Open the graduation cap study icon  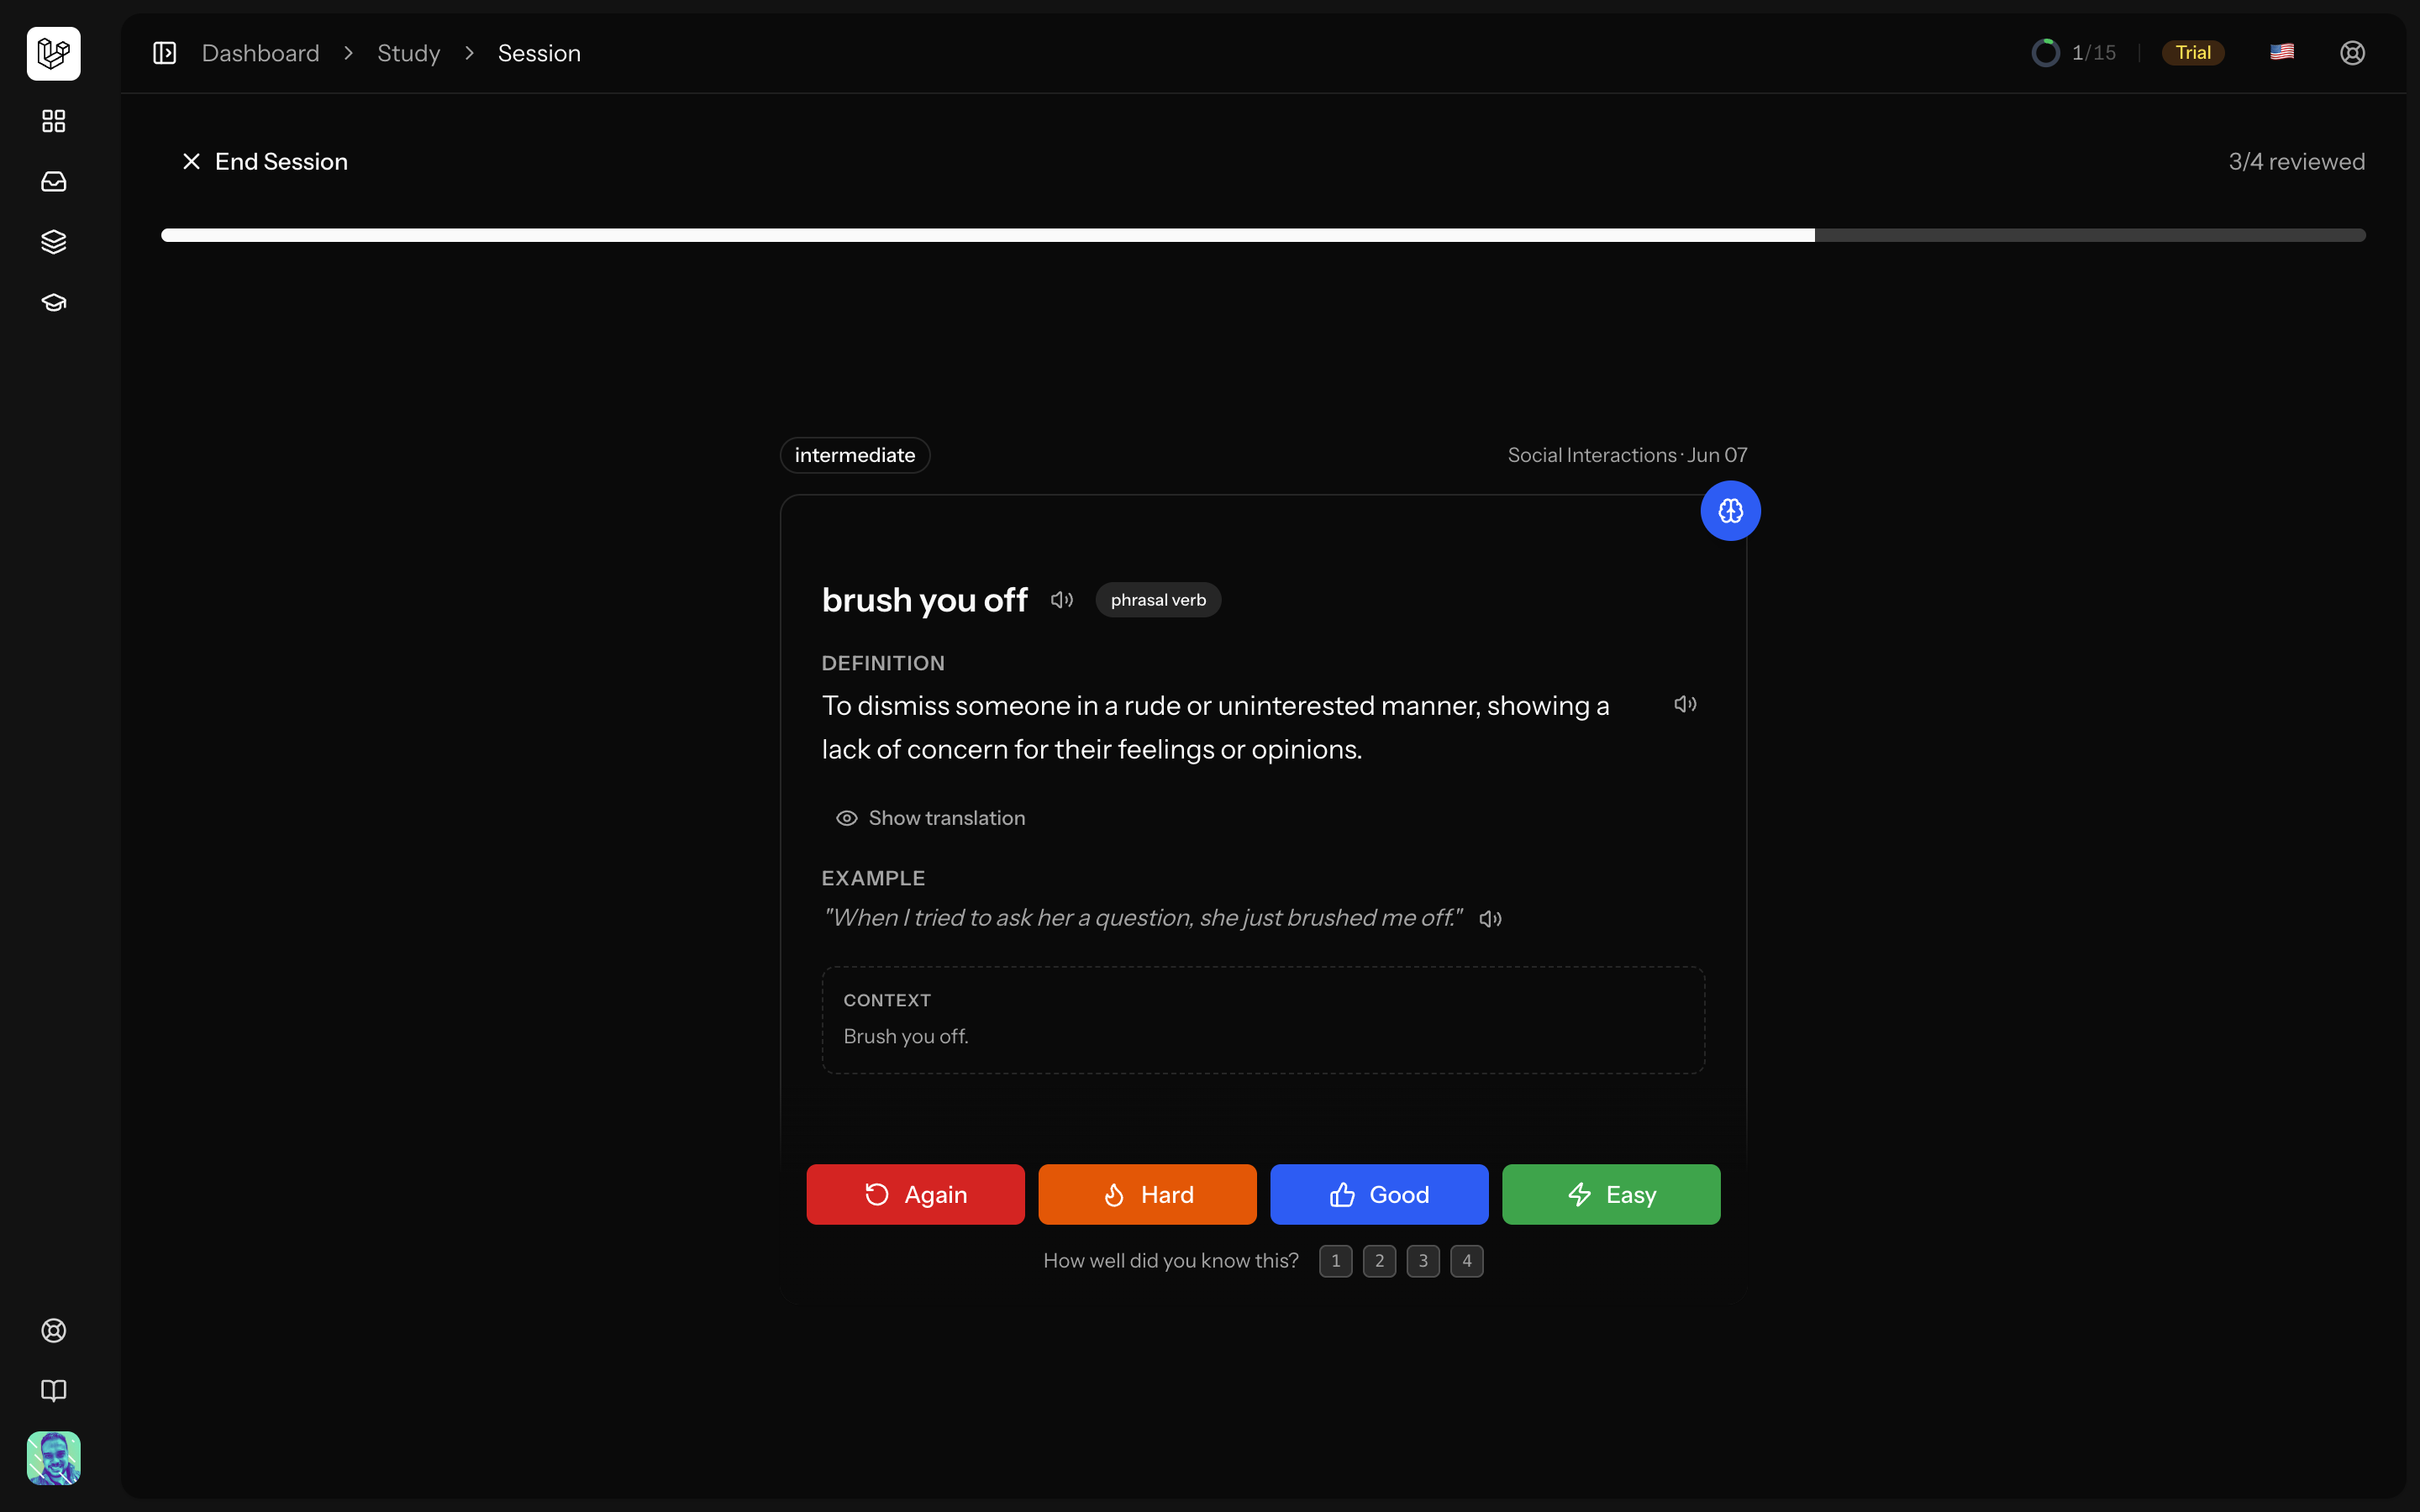tap(54, 302)
